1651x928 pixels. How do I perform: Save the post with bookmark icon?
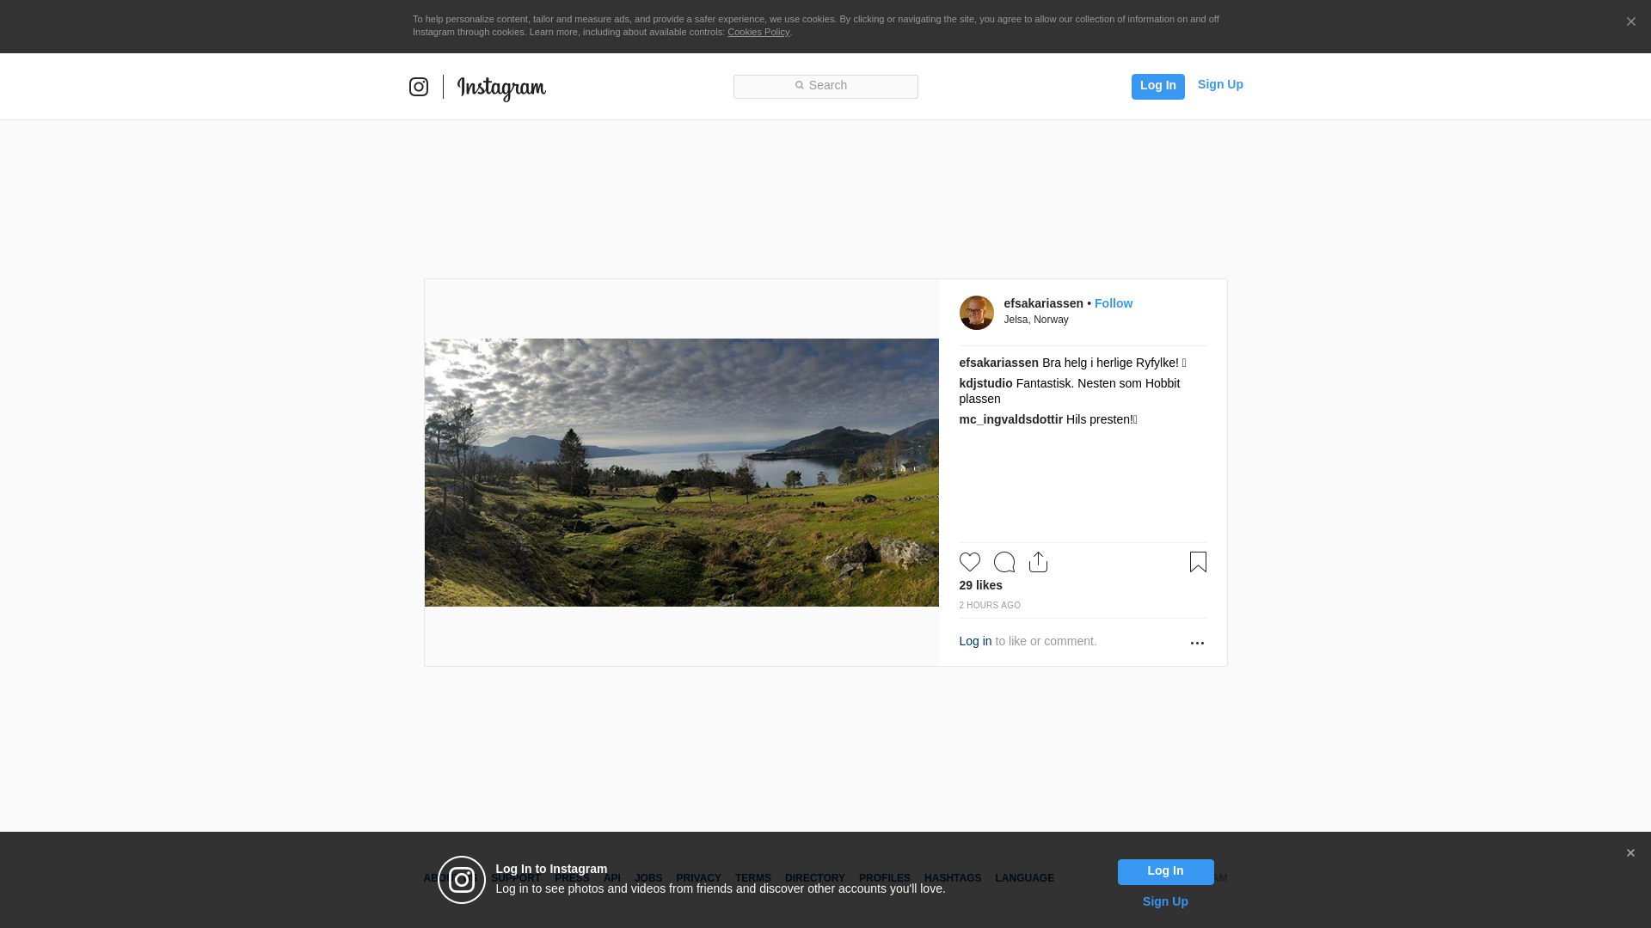pos(1198,562)
